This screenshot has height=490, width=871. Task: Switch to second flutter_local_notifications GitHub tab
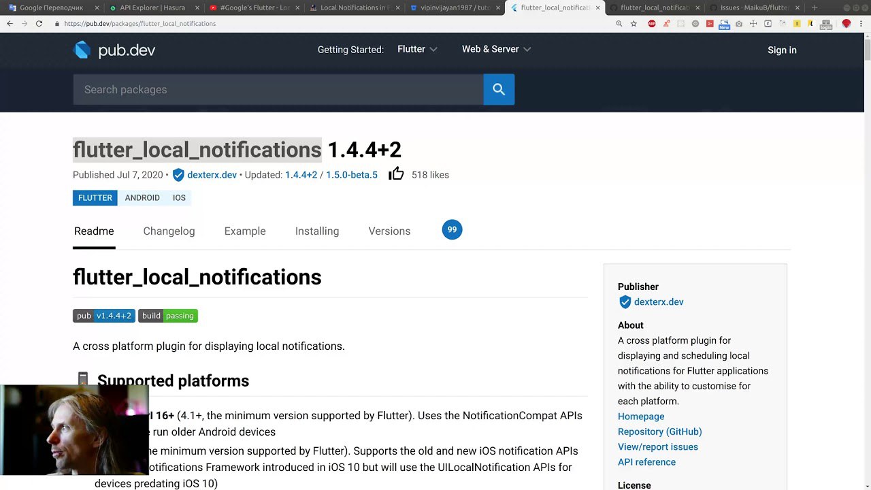[x=653, y=7]
